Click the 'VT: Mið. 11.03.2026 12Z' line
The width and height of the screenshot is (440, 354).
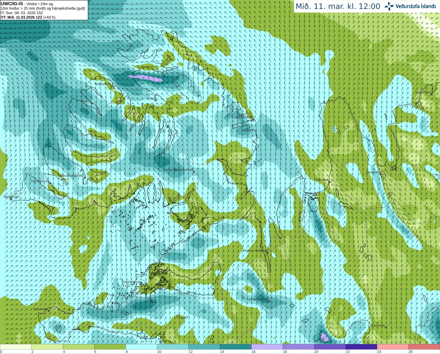tap(28, 17)
